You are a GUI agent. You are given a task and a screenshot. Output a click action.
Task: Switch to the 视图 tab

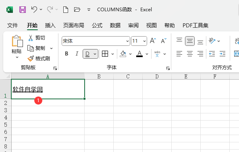pos(152,25)
